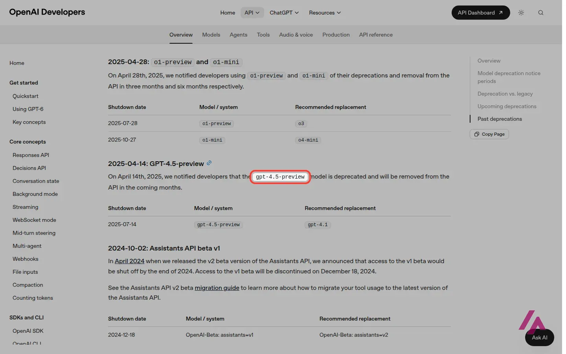Image resolution: width=566 pixels, height=354 pixels.
Task: Open the migration guide link
Action: pos(217,288)
